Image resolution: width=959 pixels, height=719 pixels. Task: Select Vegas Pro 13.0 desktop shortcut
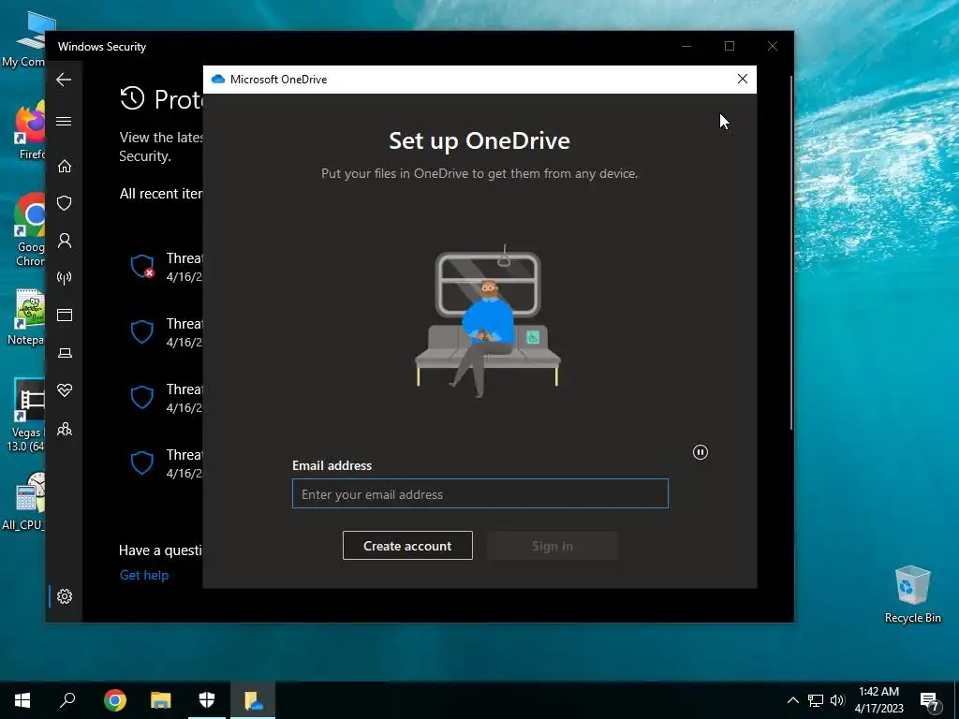[25, 416]
